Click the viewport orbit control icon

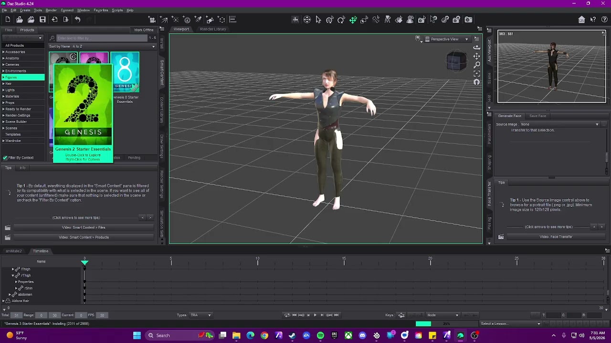point(477,48)
